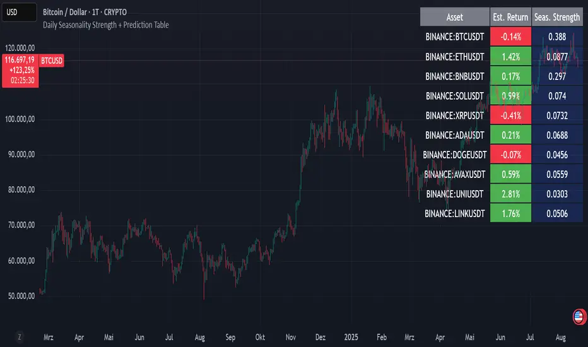
Task: Click the current price 116.697,19 box
Action: point(20,71)
